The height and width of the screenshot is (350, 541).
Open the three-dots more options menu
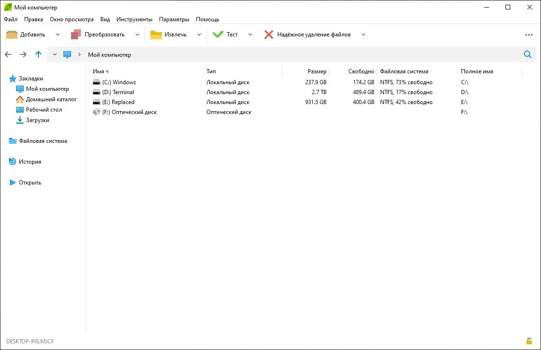(x=529, y=35)
